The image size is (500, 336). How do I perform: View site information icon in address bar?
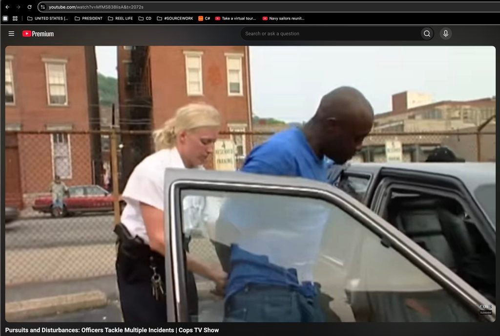[x=43, y=7]
